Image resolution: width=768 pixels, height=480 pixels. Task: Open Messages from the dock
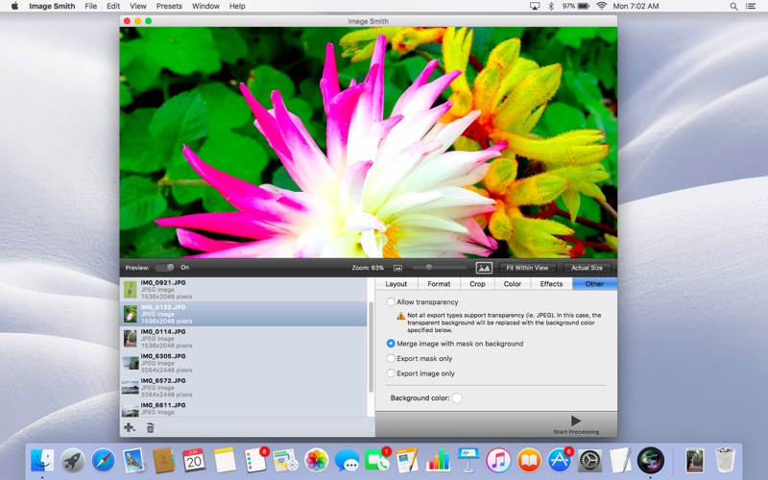coord(347,461)
